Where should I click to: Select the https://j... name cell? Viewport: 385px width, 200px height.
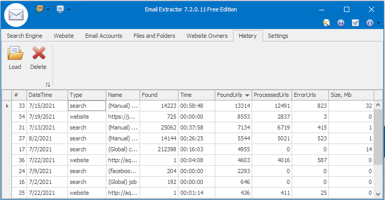pyautogui.click(x=123, y=117)
